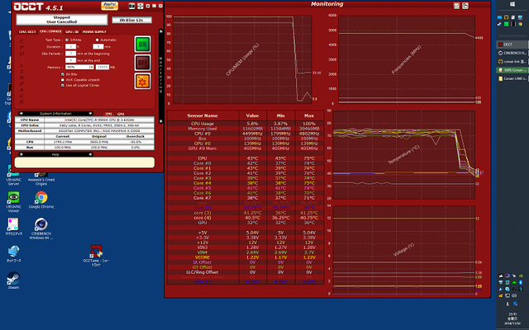This screenshot has height=330, width=529.
Task: Click the star atop the vertical Monitoring strip
Action: click(161, 31)
